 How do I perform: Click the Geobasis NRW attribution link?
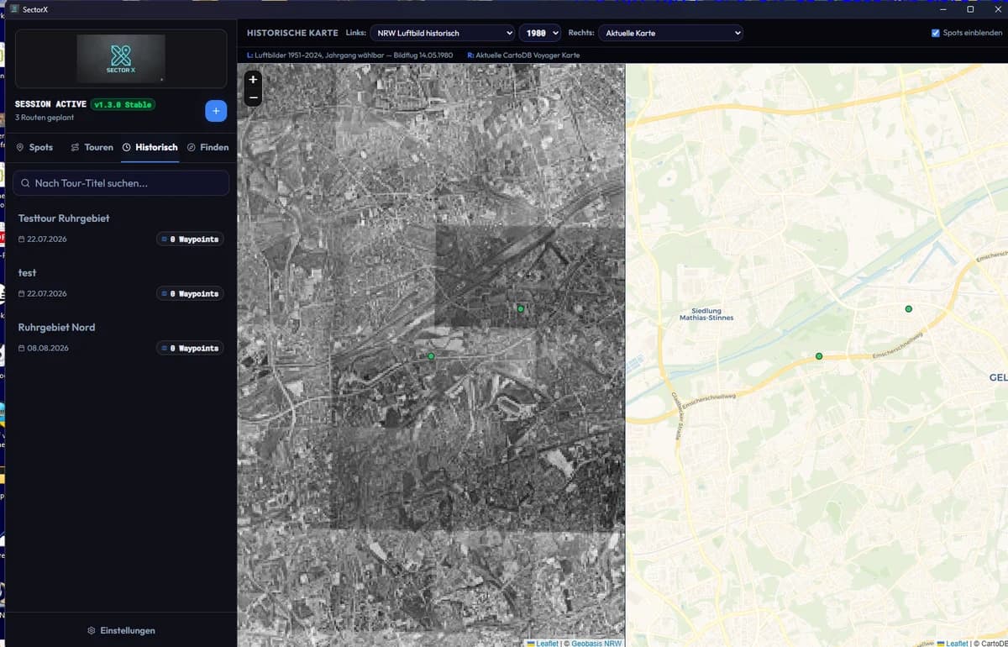point(596,643)
